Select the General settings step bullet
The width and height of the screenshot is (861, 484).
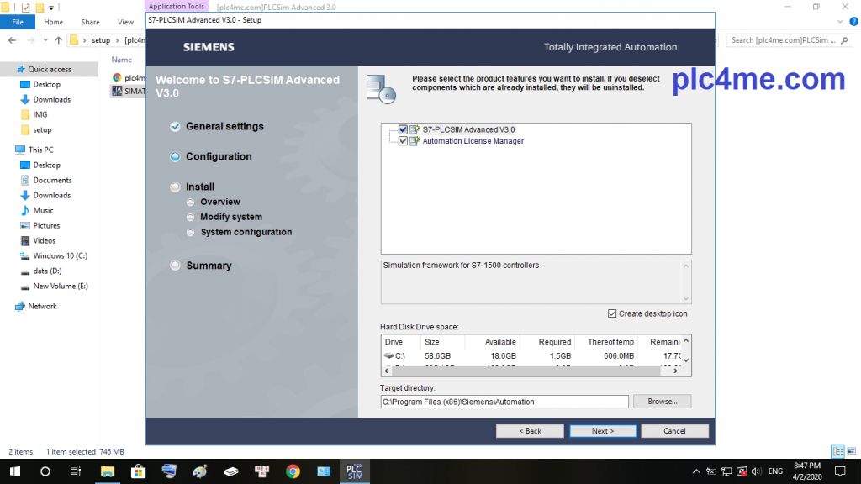pos(175,127)
